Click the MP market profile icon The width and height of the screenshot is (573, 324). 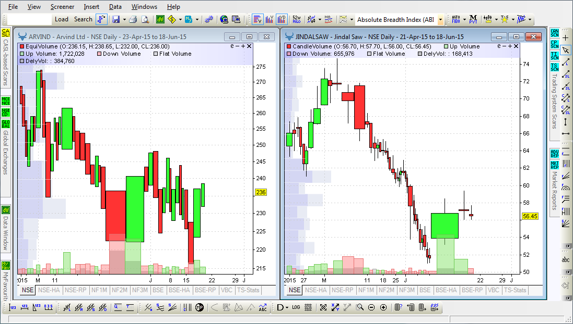coord(200,307)
